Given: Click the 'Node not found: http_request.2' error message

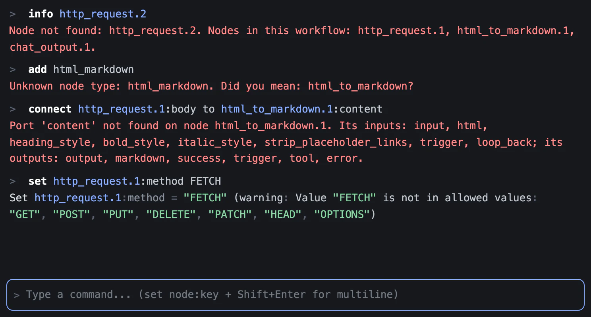Looking at the screenshot, I should [x=106, y=31].
